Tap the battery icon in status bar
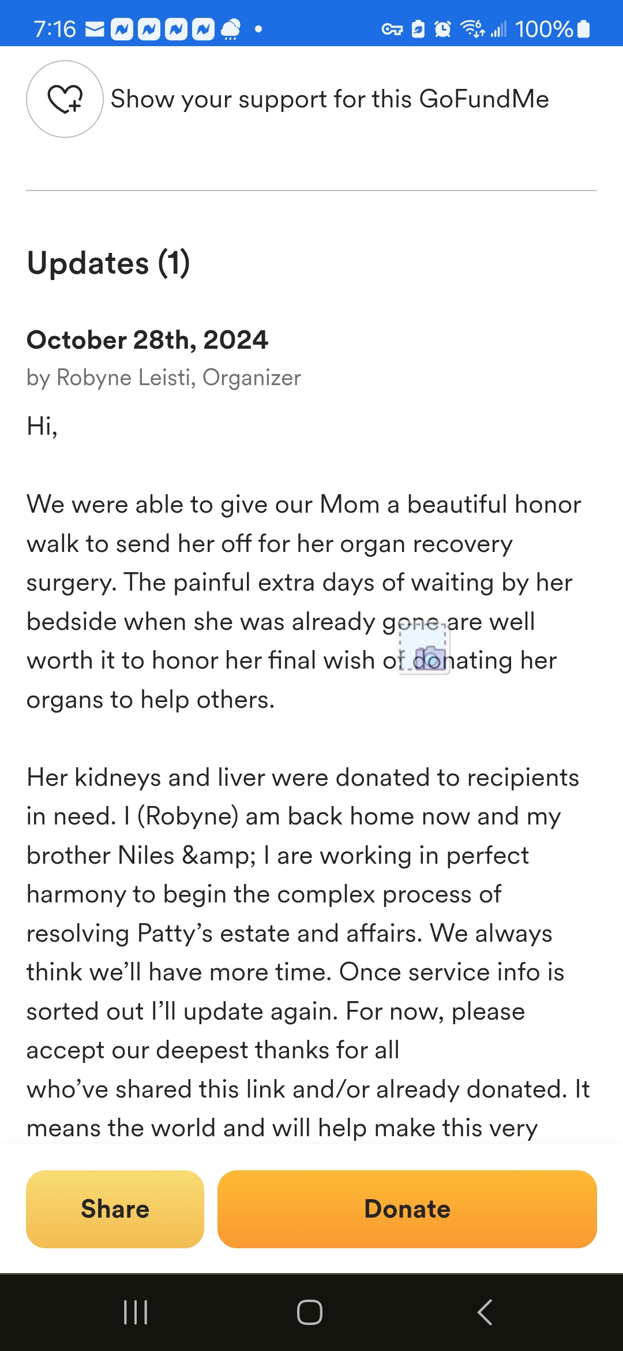 tap(584, 29)
